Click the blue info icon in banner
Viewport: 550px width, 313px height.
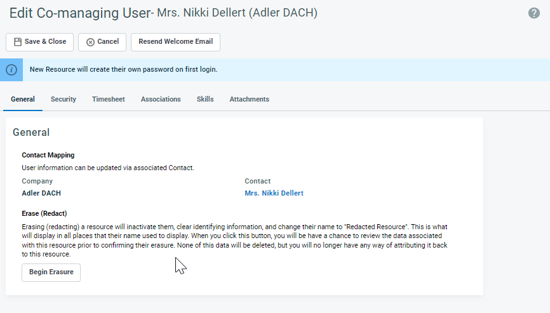pyautogui.click(x=11, y=70)
